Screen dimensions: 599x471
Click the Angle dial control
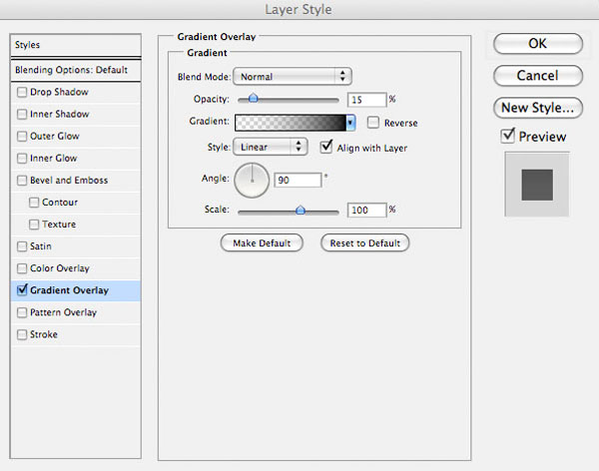pyautogui.click(x=252, y=181)
